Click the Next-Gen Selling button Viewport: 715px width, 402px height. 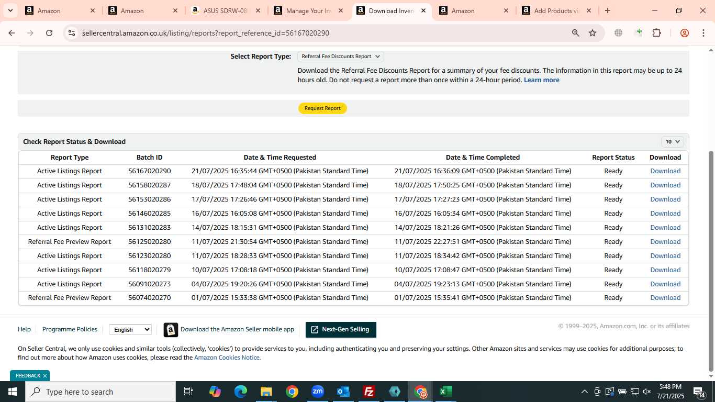click(341, 330)
